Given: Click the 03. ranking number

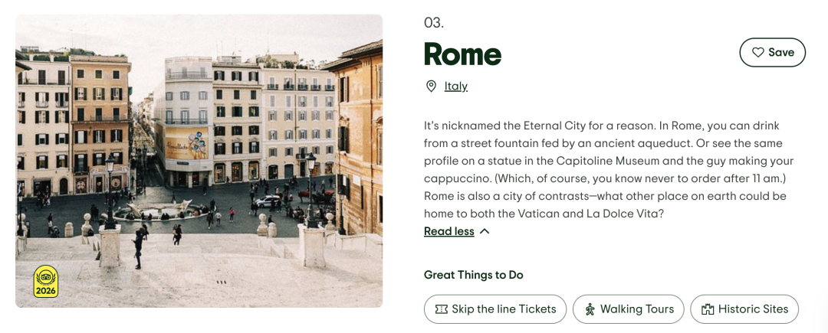Looking at the screenshot, I should coord(434,23).
